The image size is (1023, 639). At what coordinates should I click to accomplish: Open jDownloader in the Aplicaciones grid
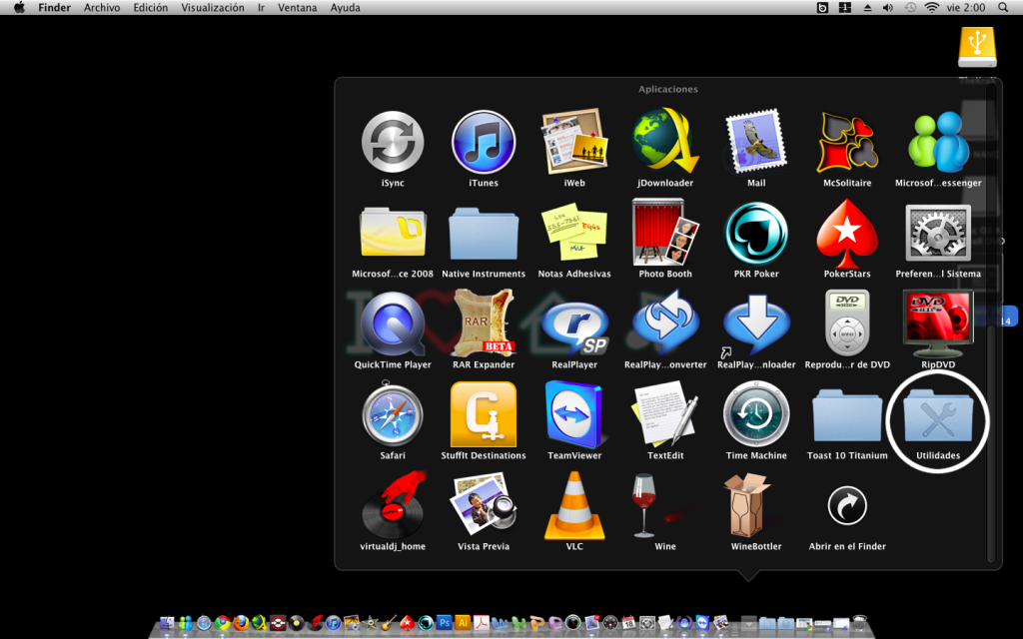[664, 142]
